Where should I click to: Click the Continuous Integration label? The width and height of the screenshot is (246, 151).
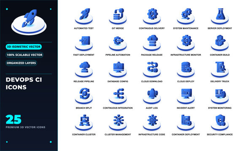click(118, 108)
